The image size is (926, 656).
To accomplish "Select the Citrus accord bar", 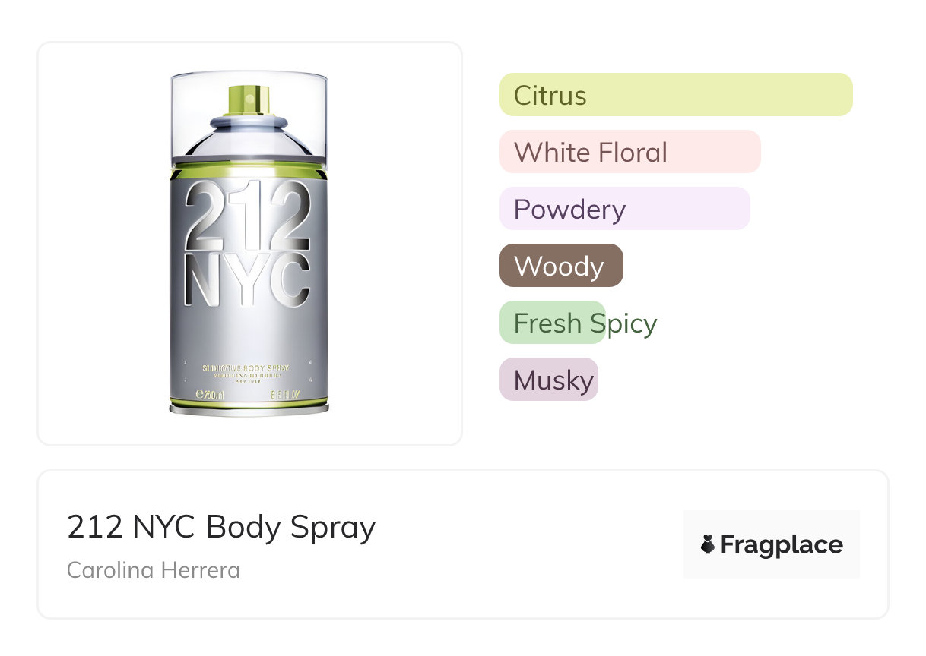I will [x=675, y=95].
